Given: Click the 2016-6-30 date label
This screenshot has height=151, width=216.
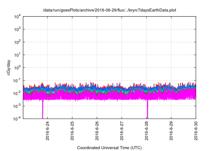Looking at the screenshot, I should pos(196,131).
